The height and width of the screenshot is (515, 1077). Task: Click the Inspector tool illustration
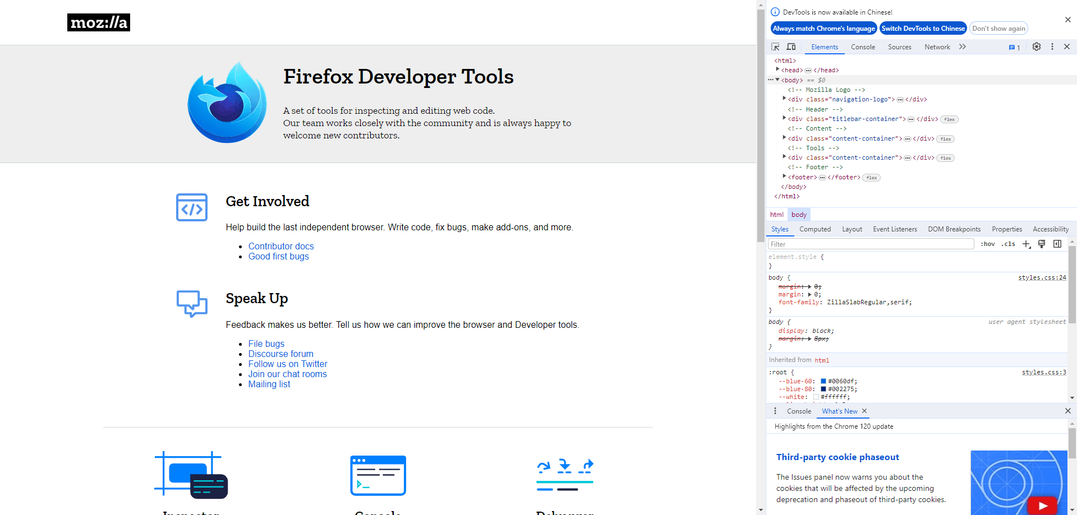click(x=191, y=475)
